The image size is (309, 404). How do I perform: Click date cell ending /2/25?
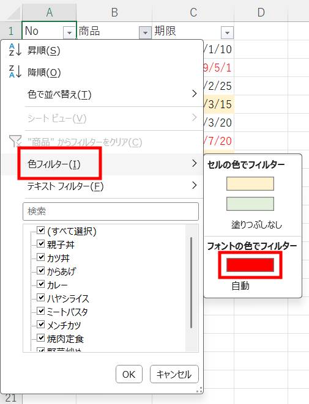point(218,86)
